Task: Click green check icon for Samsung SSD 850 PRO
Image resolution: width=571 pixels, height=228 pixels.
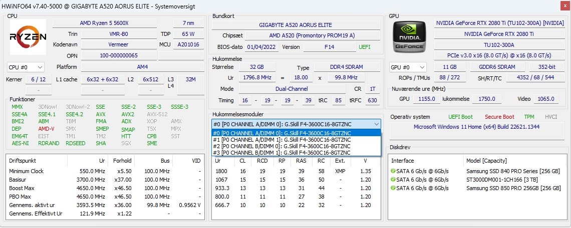Action: 393,188
